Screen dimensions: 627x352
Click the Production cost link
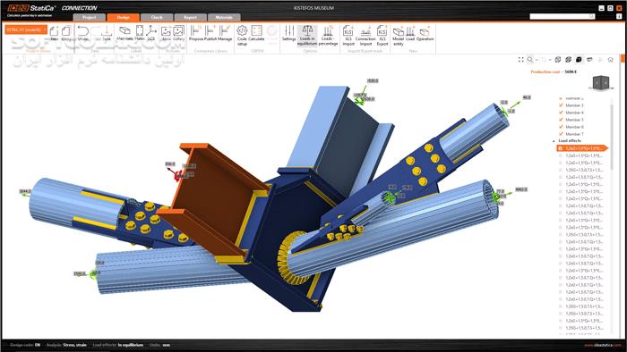(x=545, y=71)
